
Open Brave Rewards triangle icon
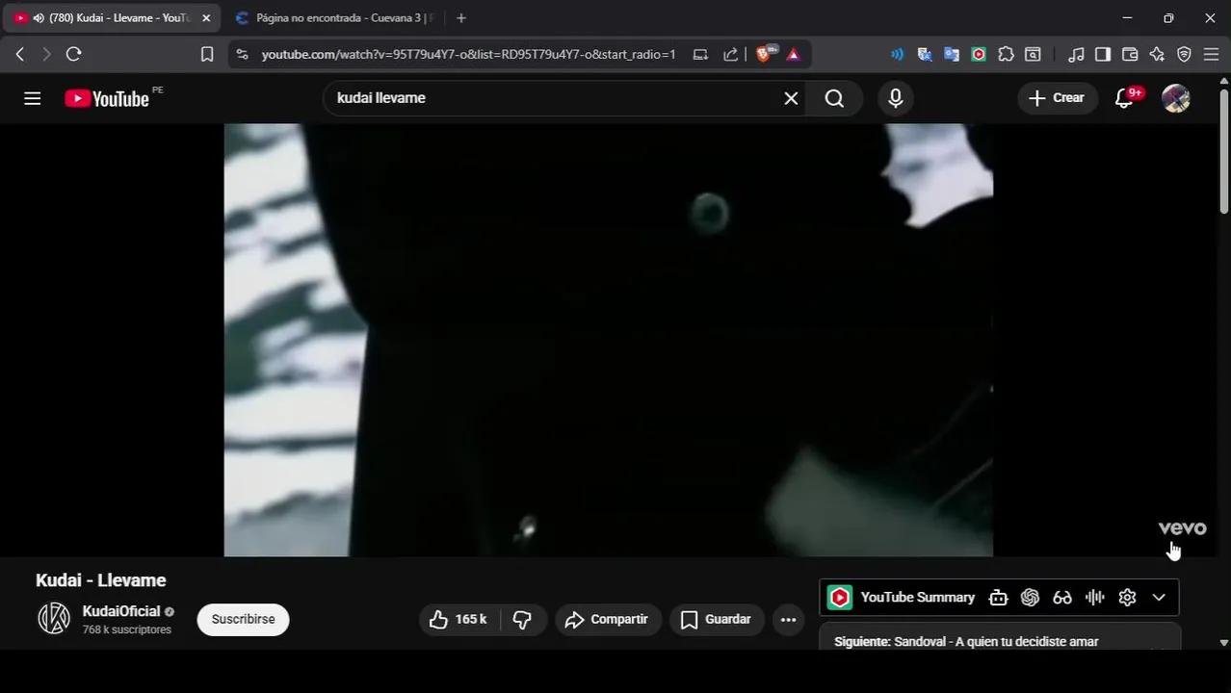pos(794,55)
